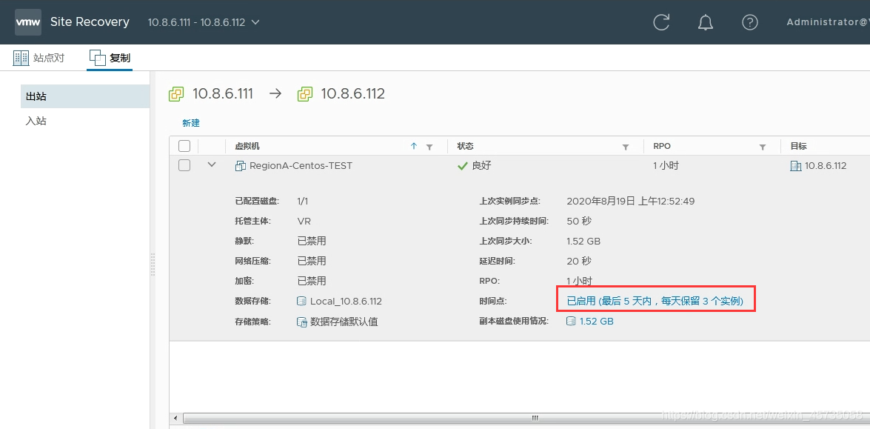Screen dimensions: 870x429
Task: Click 新建 to create a replication
Action: 191,123
